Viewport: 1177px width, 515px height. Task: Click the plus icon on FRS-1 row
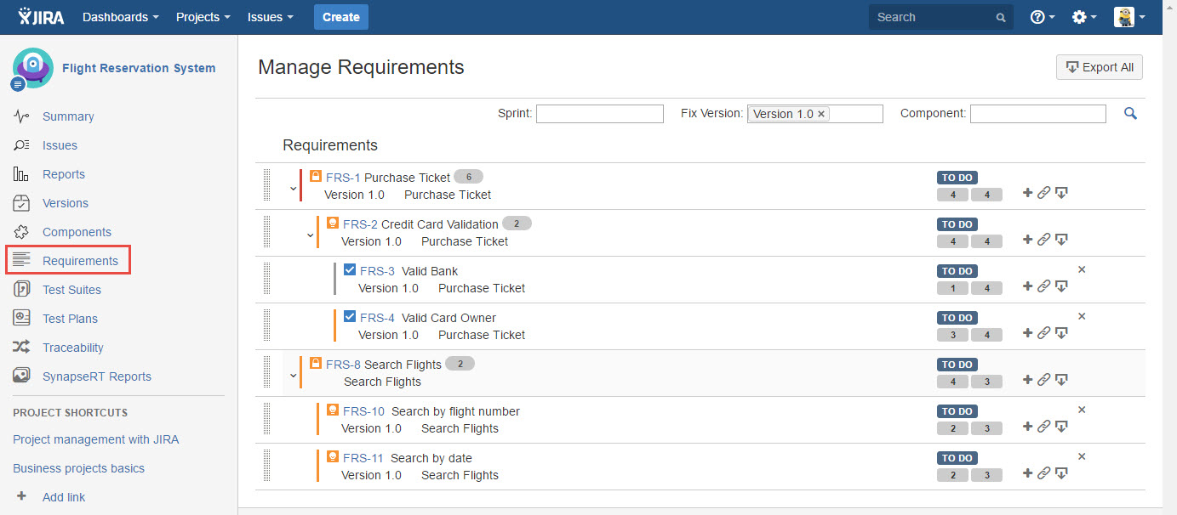[x=1027, y=193]
